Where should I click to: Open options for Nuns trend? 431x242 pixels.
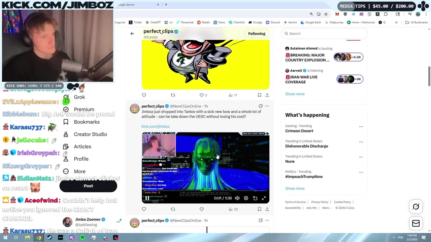[361, 157]
